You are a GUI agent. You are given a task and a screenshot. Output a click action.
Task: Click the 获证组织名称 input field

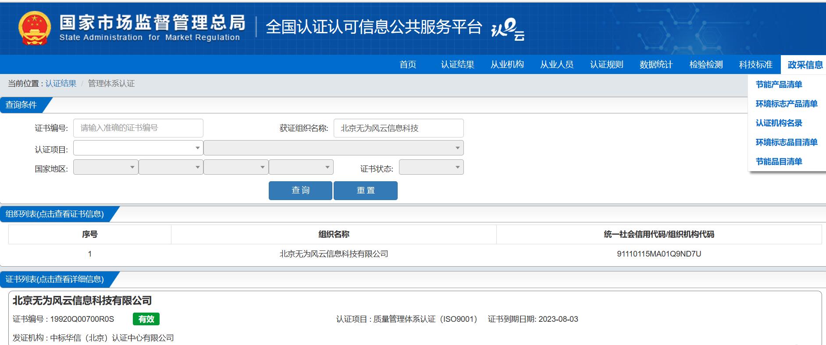tap(399, 128)
